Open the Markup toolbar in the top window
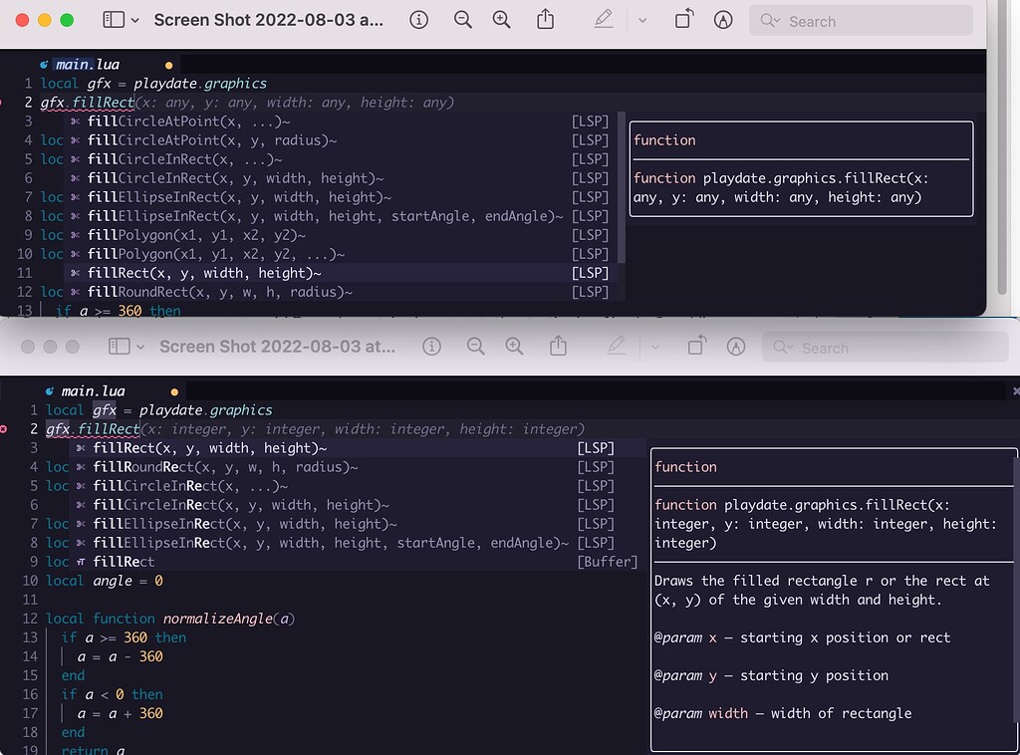Viewport: 1020px width, 755px height. (x=603, y=20)
